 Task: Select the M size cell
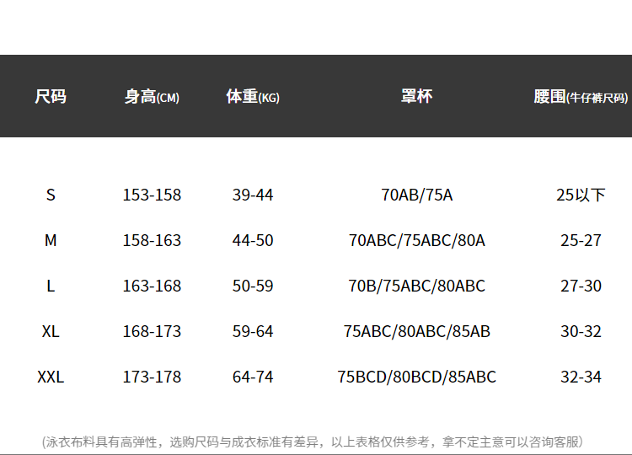tap(51, 241)
